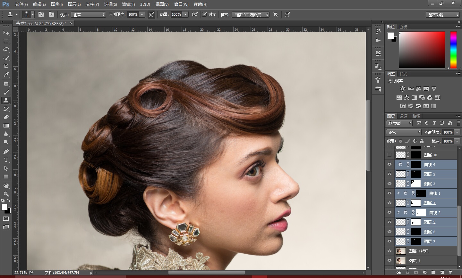Viewport: 462px width, 278px height.
Task: Select the Rectangle shape tool
Action: tap(6, 176)
